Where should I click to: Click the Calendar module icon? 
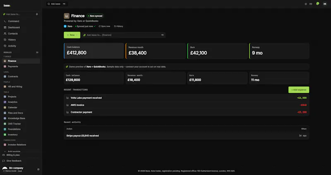(x=5, y=108)
